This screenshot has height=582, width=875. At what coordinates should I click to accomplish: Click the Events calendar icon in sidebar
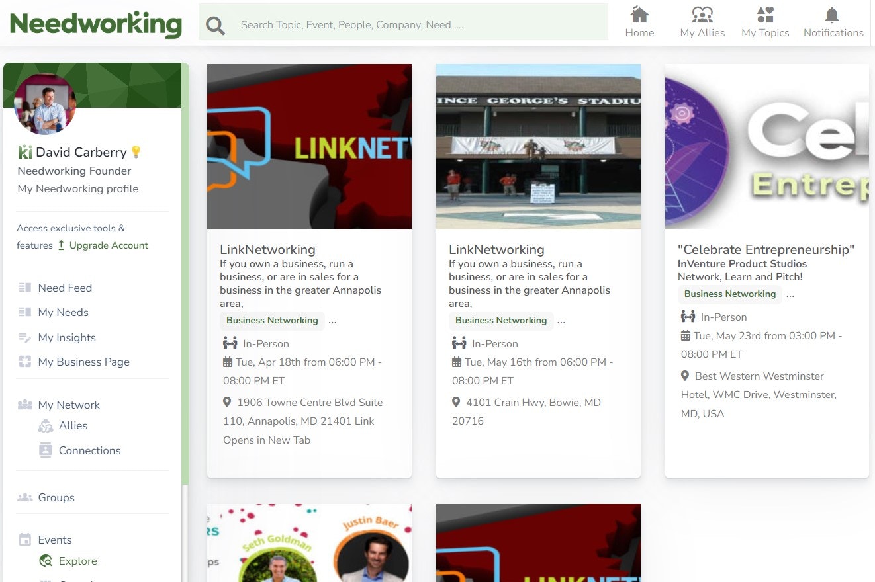(25, 540)
